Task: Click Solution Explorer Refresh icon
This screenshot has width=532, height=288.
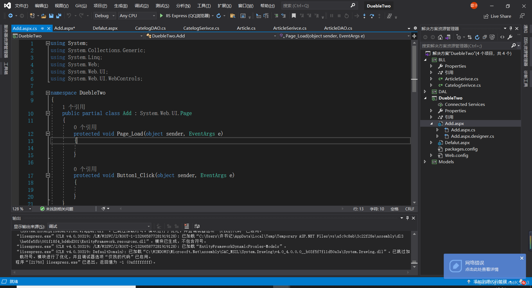Action: click(477, 37)
